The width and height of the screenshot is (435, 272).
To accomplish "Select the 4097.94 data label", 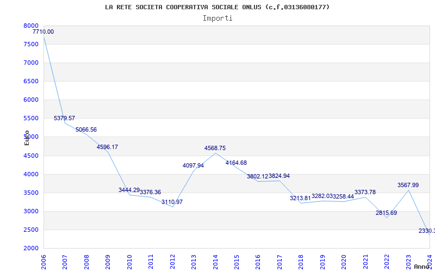I will coord(194,166).
